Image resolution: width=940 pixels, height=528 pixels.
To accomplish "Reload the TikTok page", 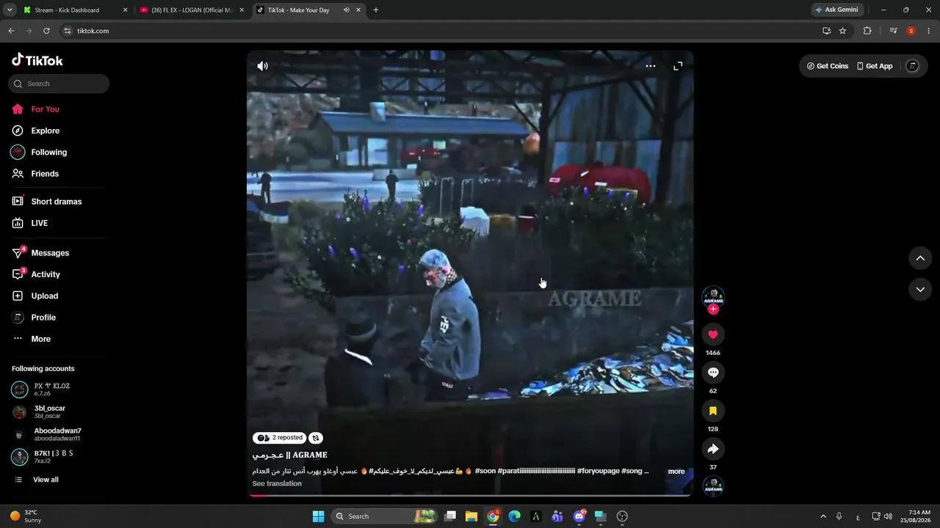I will tap(46, 31).
